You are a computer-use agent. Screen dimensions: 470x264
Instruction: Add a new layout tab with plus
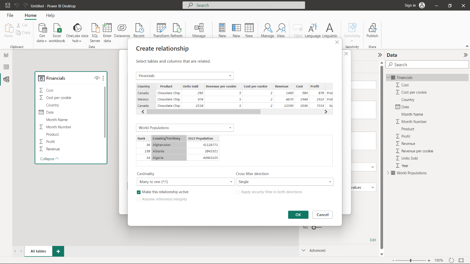(58, 251)
